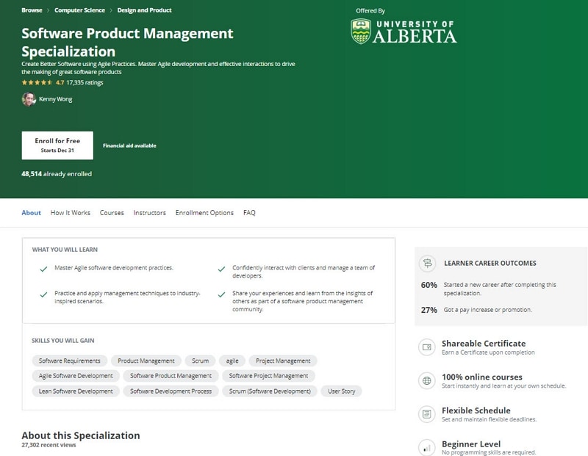Viewport: 588px width, 456px height.
Task: Click the Software Project Management skill tag
Action: (x=268, y=376)
